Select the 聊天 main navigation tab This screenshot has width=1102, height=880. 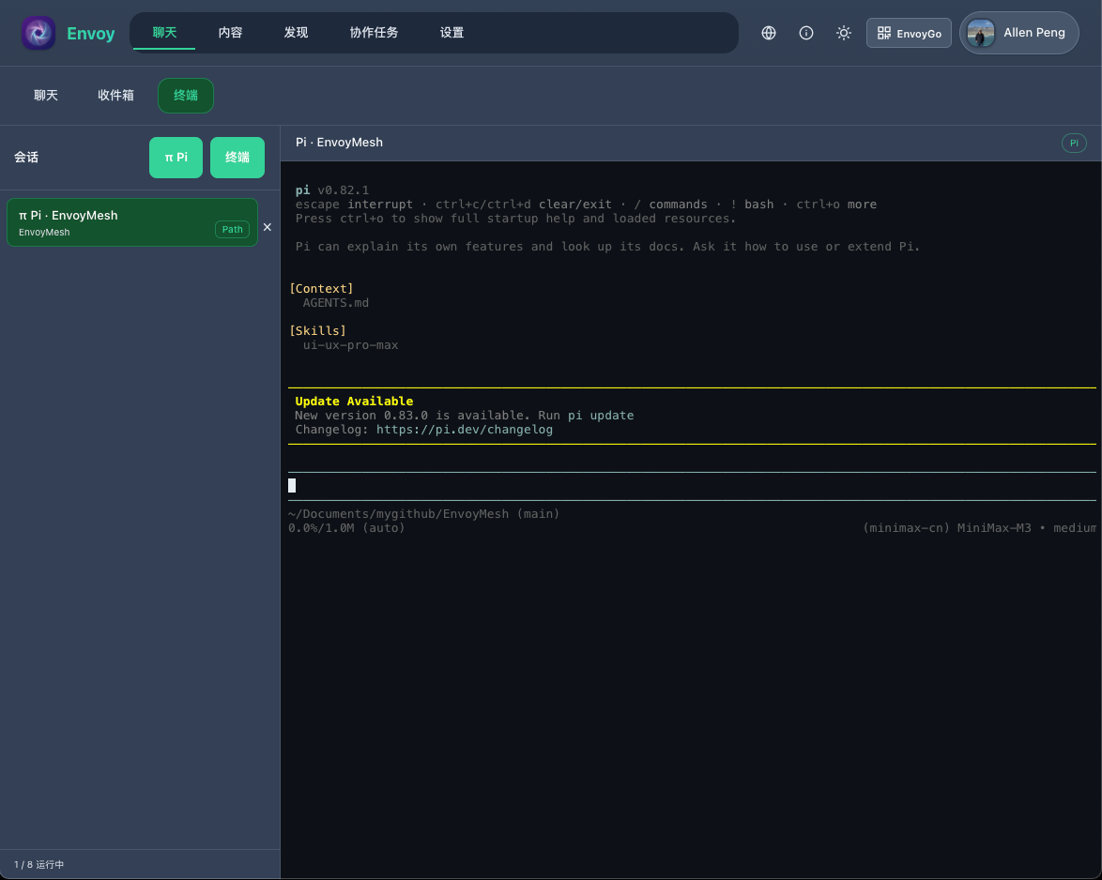[x=164, y=33]
